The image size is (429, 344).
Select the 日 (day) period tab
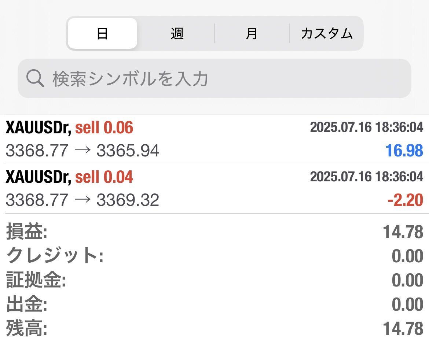click(102, 33)
